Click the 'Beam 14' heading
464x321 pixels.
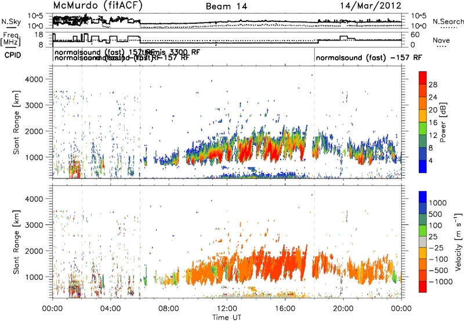tap(226, 6)
